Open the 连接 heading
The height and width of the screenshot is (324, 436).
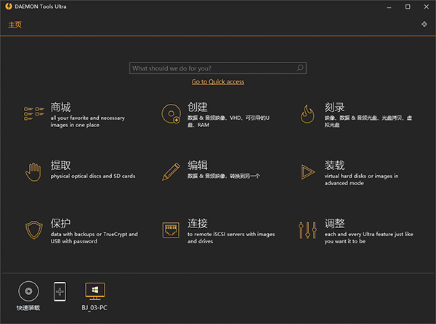[198, 224]
